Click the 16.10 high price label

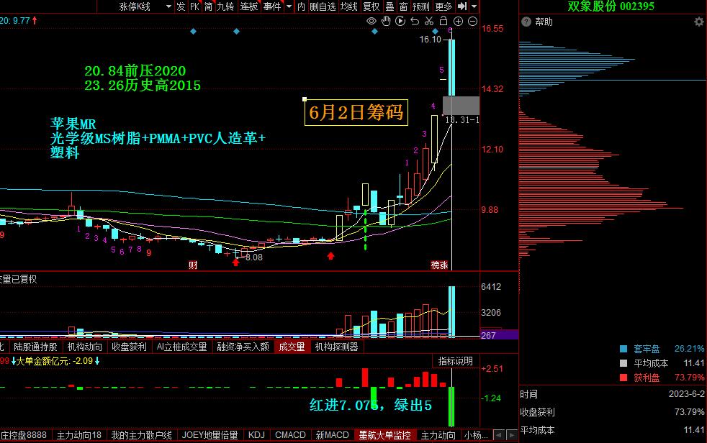coord(430,39)
